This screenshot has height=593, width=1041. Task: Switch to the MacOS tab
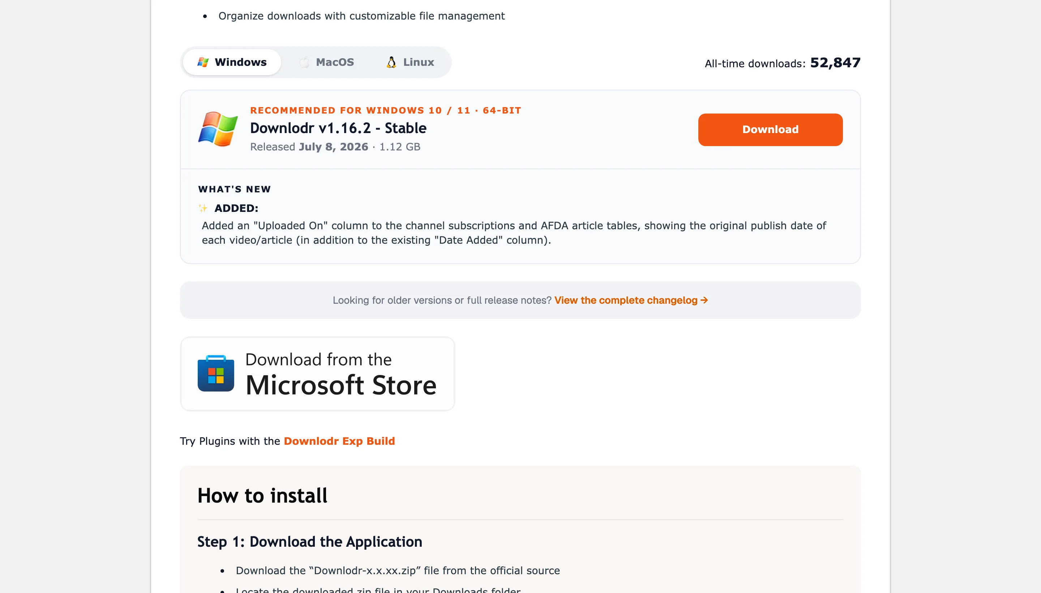326,62
